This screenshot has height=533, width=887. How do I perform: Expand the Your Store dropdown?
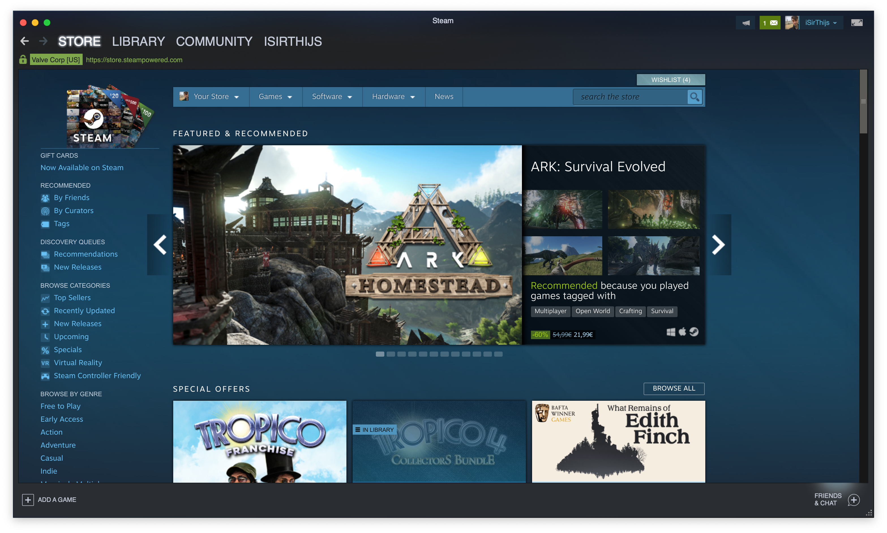(211, 97)
